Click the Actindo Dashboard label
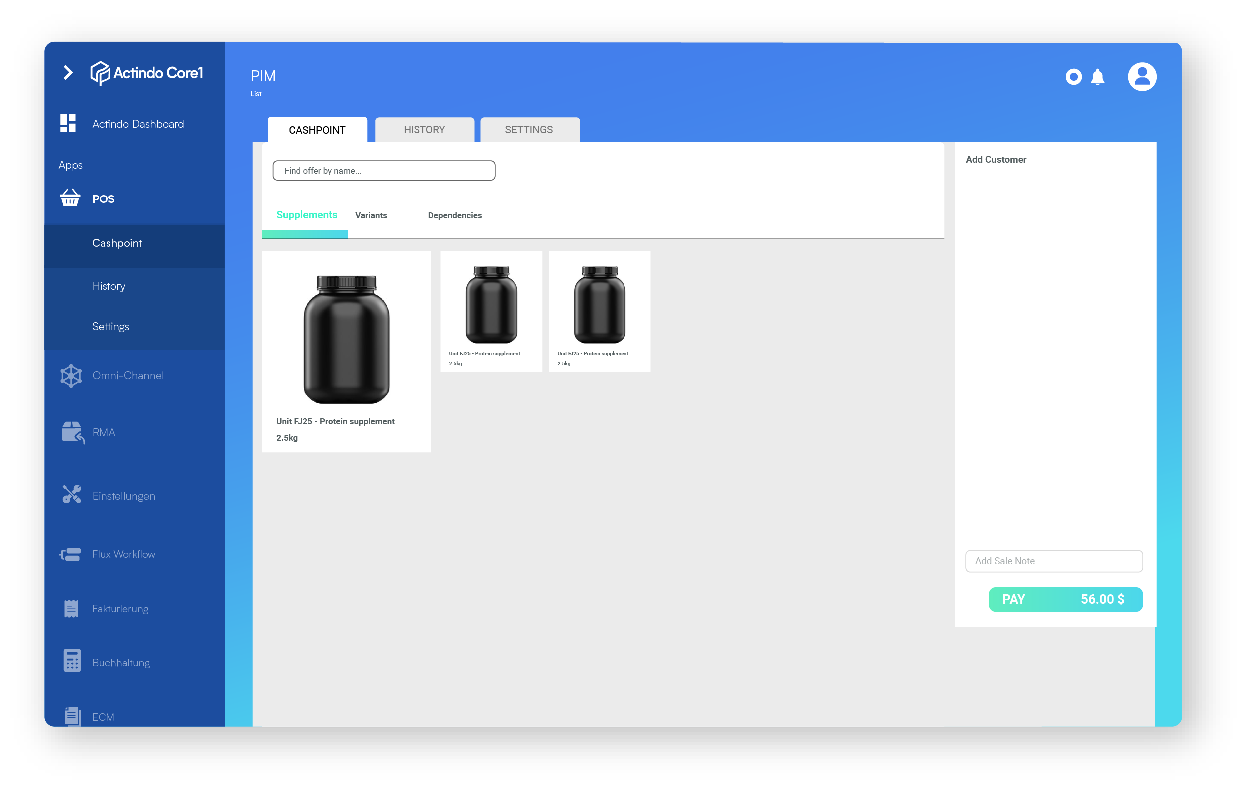 point(138,124)
